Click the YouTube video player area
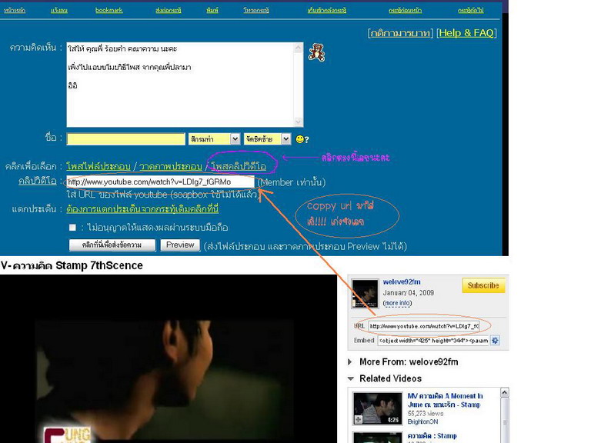 pyautogui.click(x=169, y=358)
